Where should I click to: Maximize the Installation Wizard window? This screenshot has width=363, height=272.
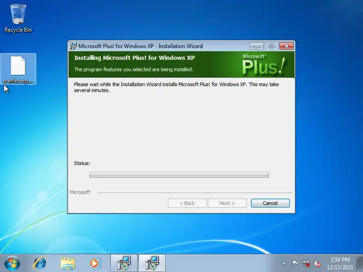(271, 46)
